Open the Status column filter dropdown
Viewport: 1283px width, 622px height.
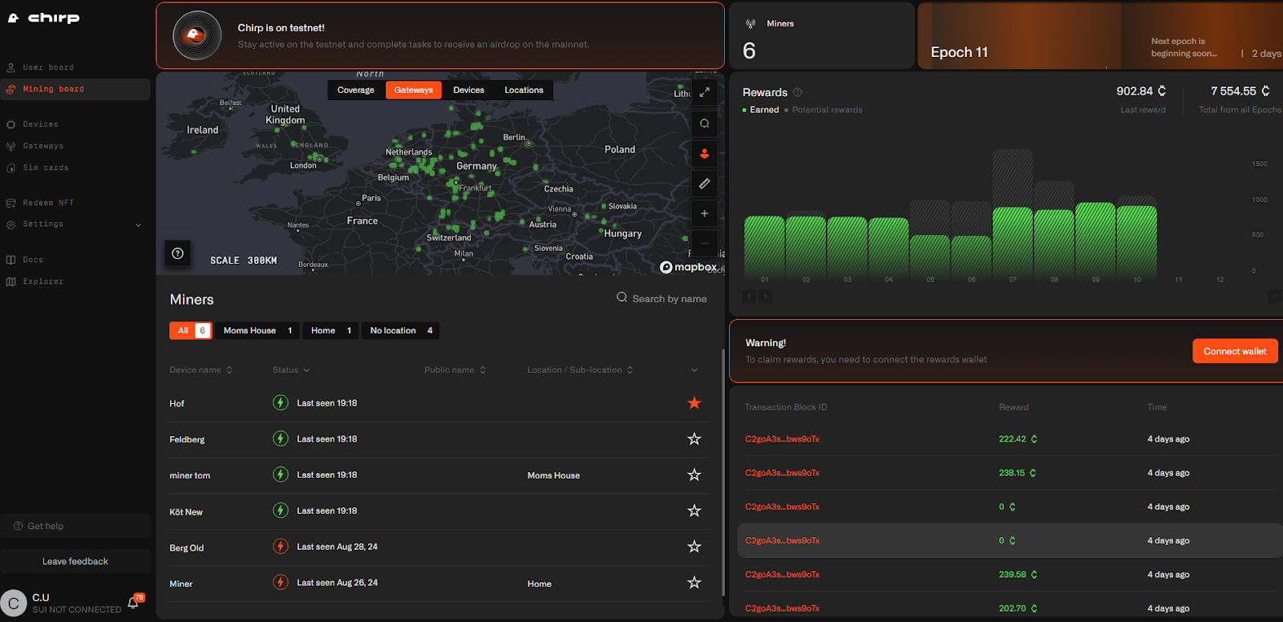click(291, 370)
